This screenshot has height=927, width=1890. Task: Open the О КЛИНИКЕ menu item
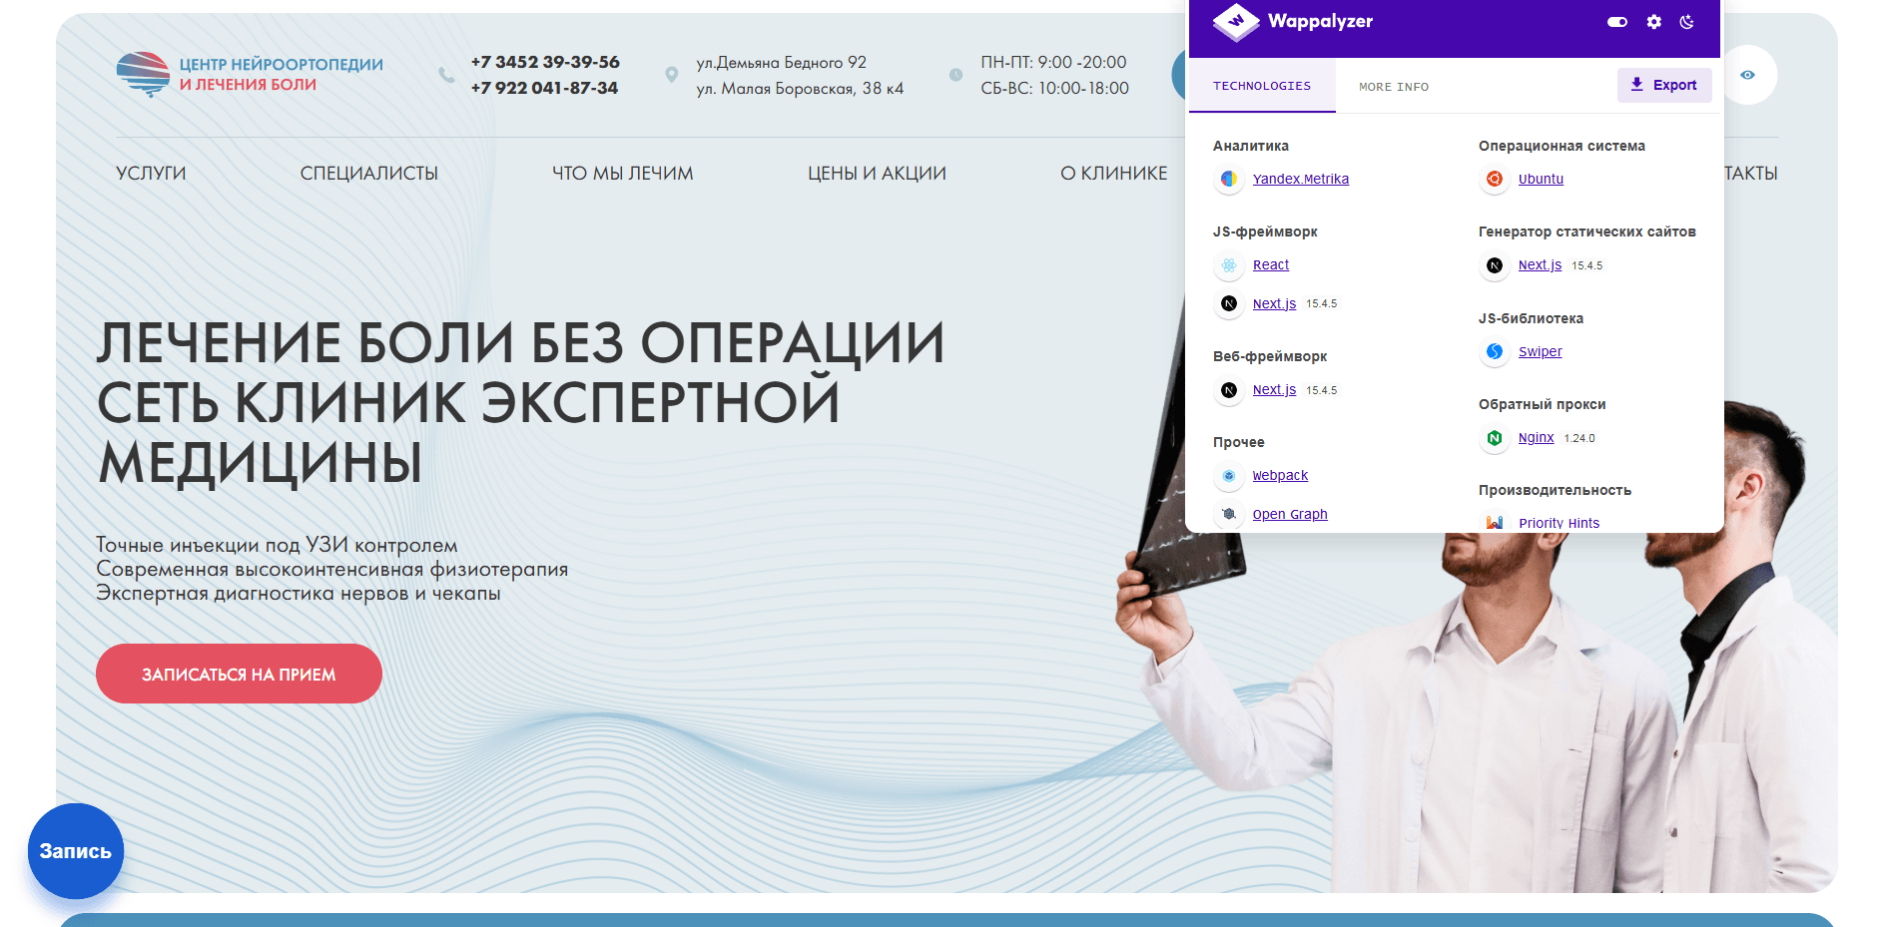(1114, 174)
